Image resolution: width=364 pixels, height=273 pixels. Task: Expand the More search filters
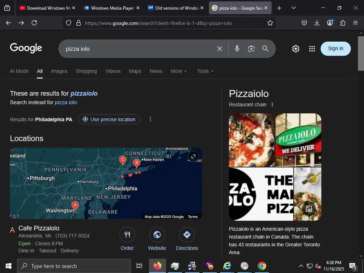(x=178, y=71)
